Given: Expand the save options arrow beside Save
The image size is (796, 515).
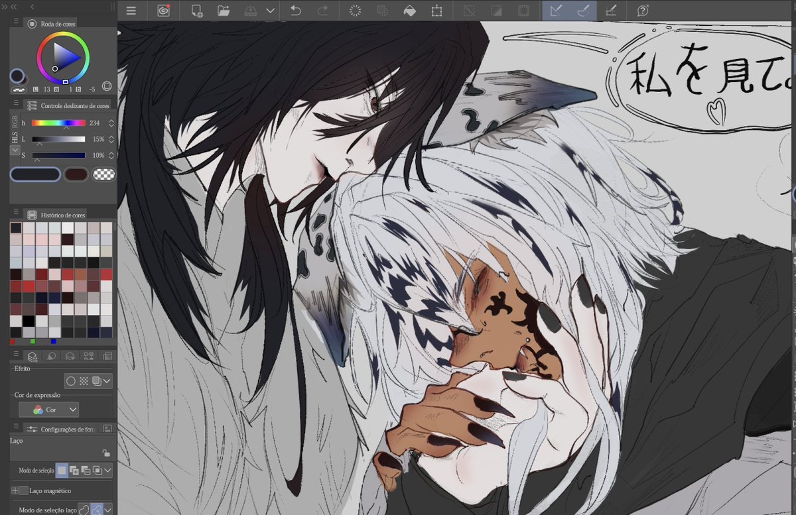Looking at the screenshot, I should tap(270, 11).
